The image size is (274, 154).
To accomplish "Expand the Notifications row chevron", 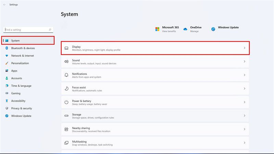I will tap(245, 75).
